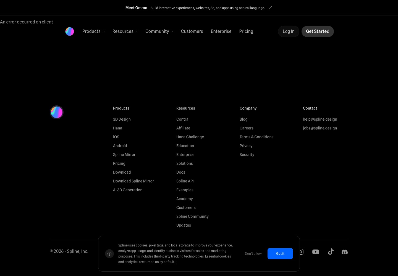Open Spline's Discord icon
This screenshot has width=398, height=276.
[x=345, y=252]
